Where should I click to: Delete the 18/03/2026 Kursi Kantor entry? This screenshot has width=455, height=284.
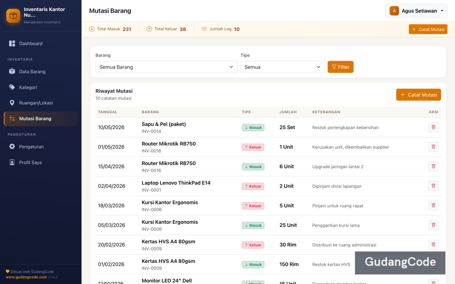[433, 206]
